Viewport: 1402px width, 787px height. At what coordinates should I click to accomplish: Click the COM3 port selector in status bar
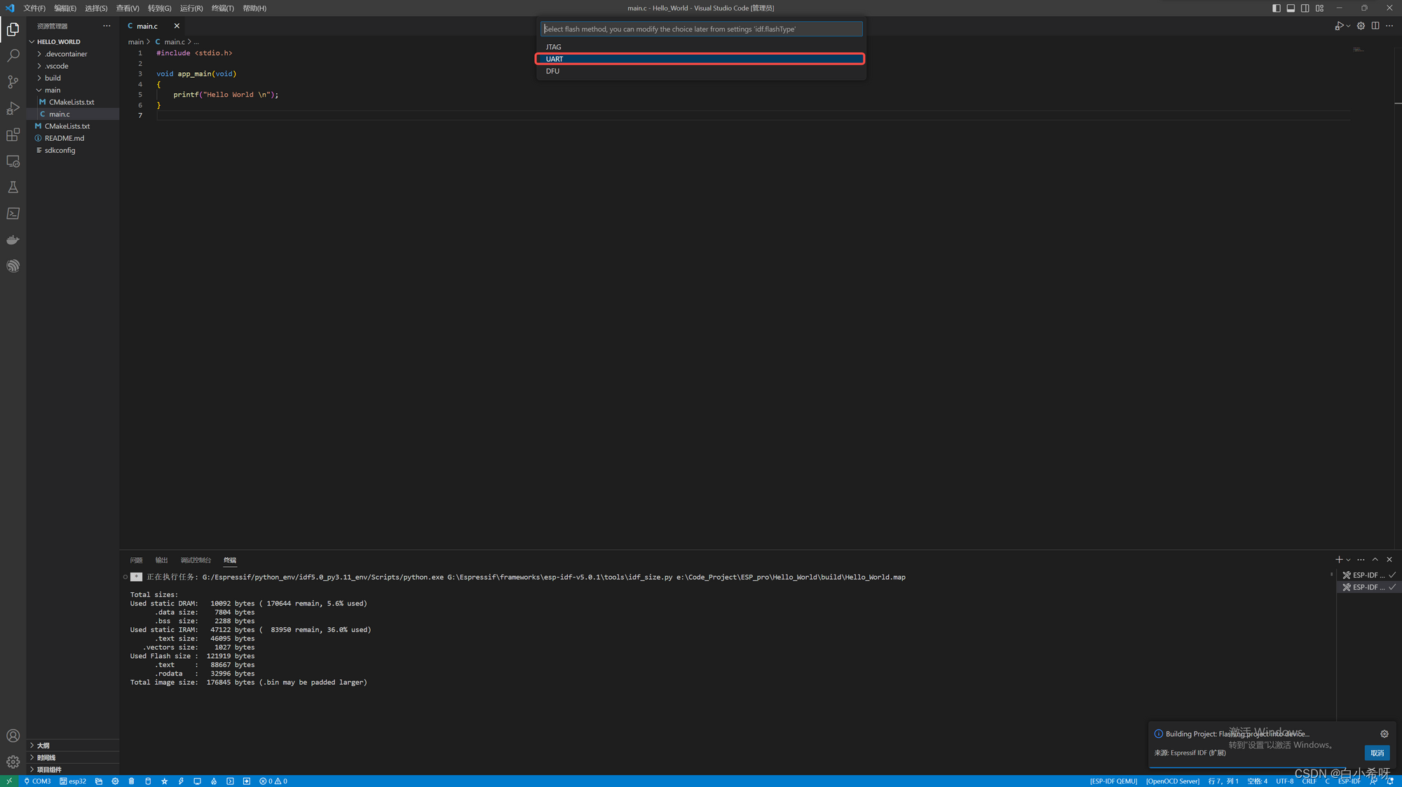pos(38,781)
